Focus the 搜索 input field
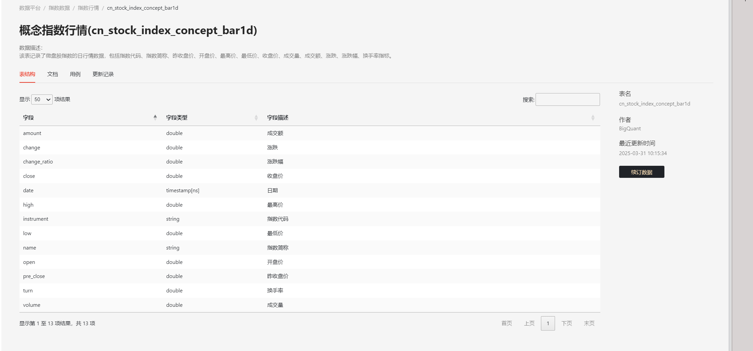 point(567,99)
